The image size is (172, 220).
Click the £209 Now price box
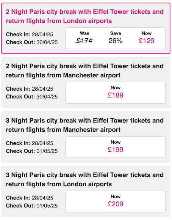point(116,202)
